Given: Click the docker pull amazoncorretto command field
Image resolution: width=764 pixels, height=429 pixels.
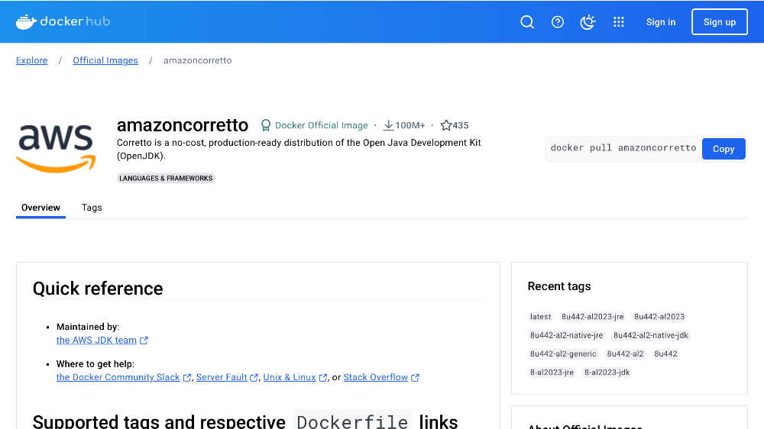Looking at the screenshot, I should pos(623,148).
